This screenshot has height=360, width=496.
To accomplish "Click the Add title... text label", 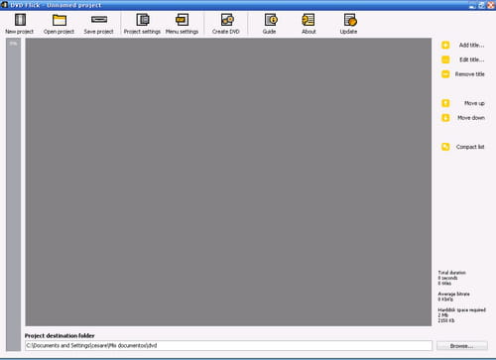I will point(471,45).
